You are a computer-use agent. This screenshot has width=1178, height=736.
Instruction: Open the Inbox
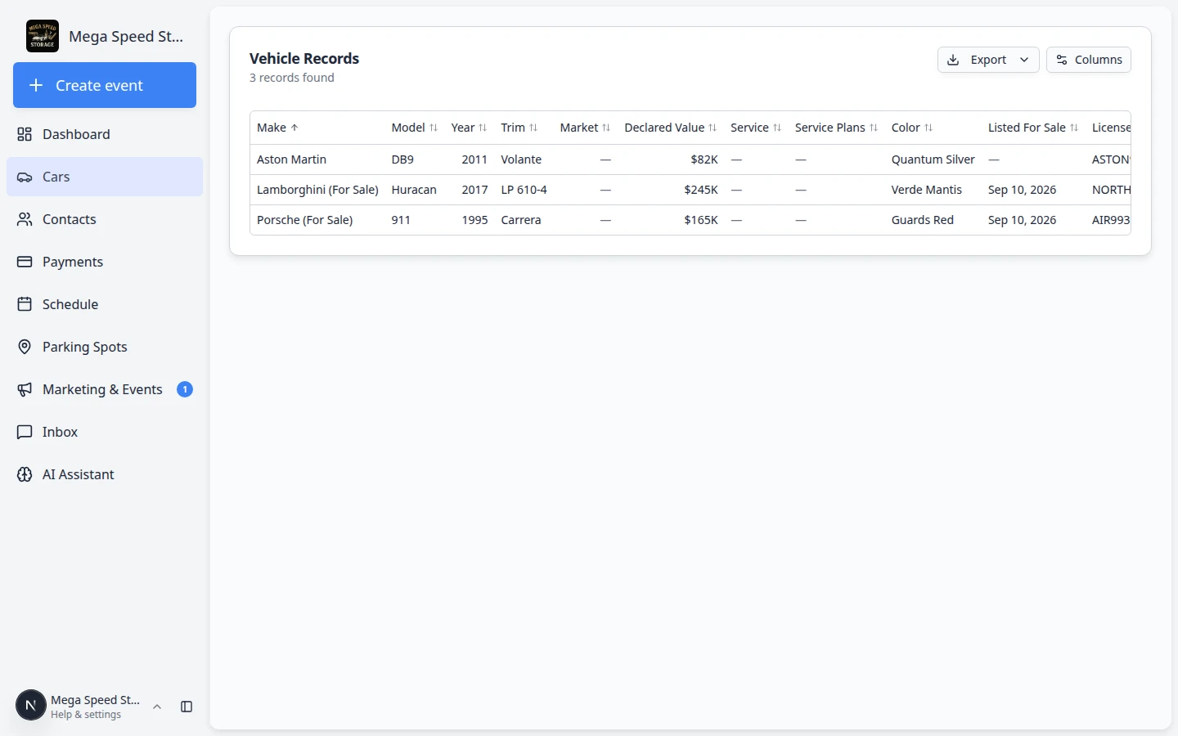click(105, 432)
